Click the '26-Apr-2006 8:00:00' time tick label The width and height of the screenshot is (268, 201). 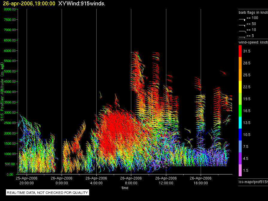coord(131,180)
